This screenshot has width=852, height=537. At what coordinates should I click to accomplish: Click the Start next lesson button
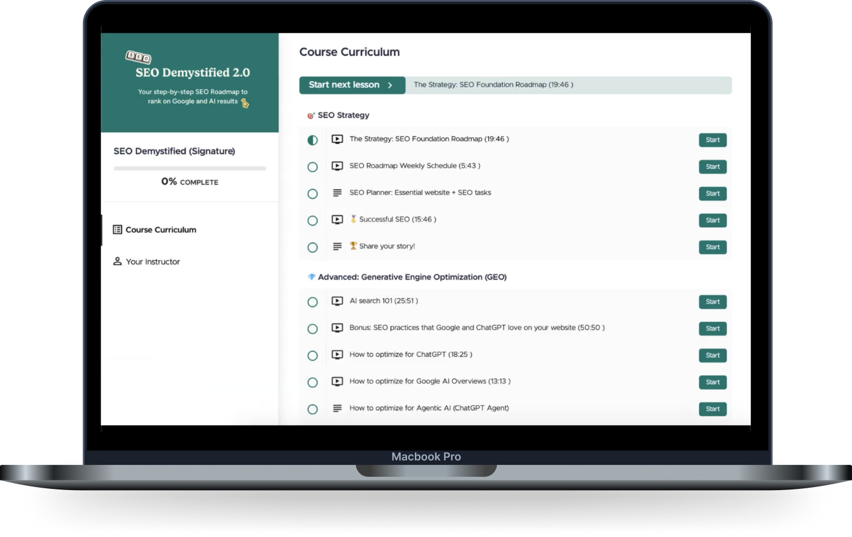click(352, 85)
